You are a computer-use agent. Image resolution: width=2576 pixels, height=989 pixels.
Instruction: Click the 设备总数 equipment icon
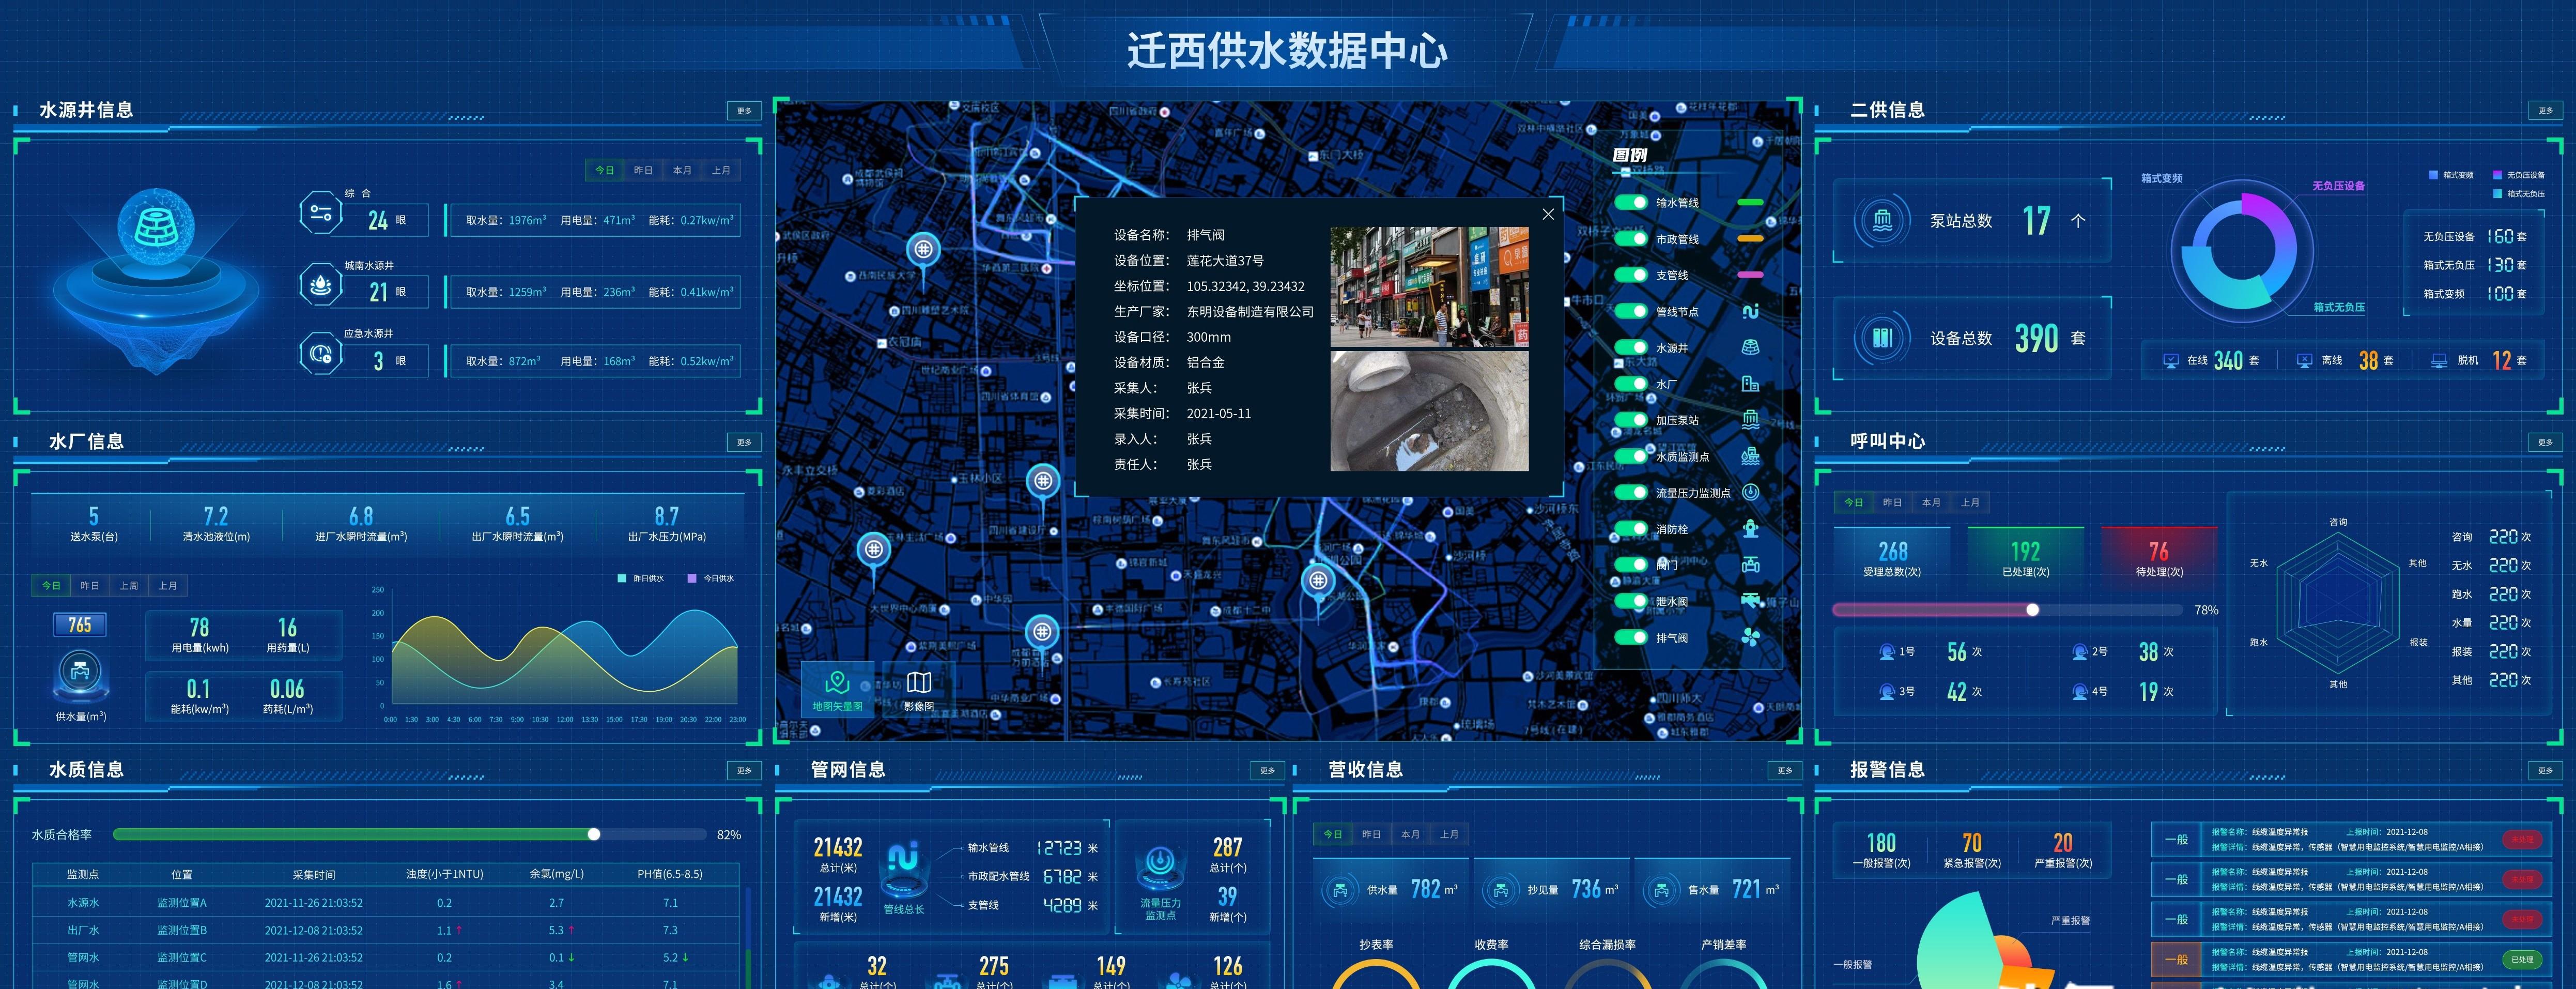1882,338
